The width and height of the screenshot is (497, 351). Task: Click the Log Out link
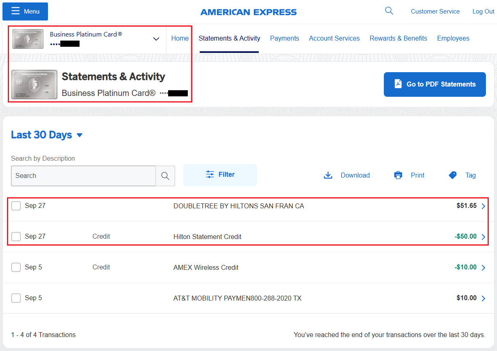click(483, 11)
